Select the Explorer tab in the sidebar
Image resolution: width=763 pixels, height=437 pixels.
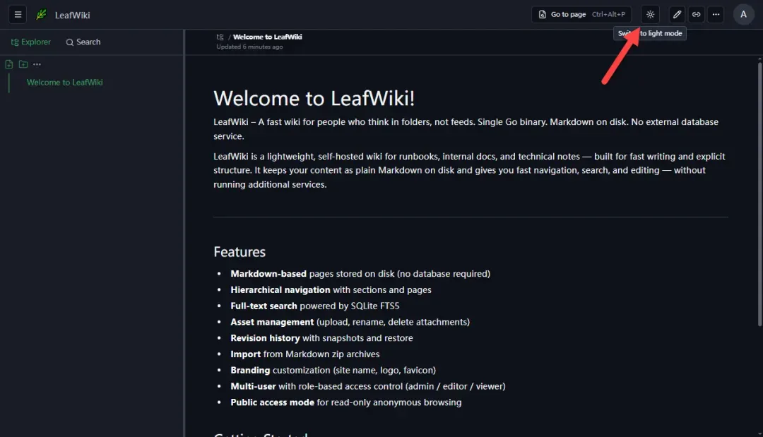[x=30, y=42]
